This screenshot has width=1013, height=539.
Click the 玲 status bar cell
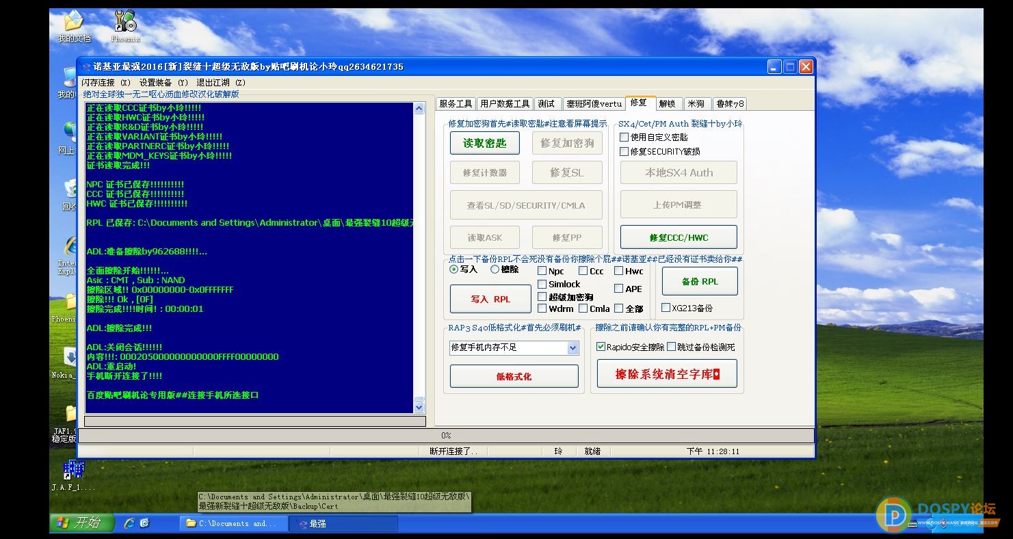tap(559, 451)
